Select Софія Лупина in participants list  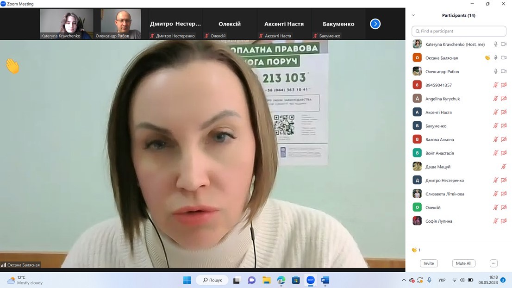459,221
